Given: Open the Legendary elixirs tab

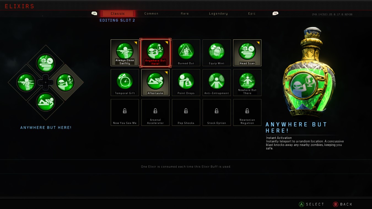Looking at the screenshot, I should (x=218, y=13).
